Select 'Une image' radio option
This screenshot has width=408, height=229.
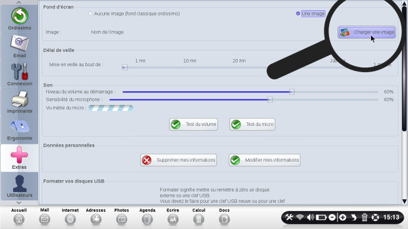298,14
